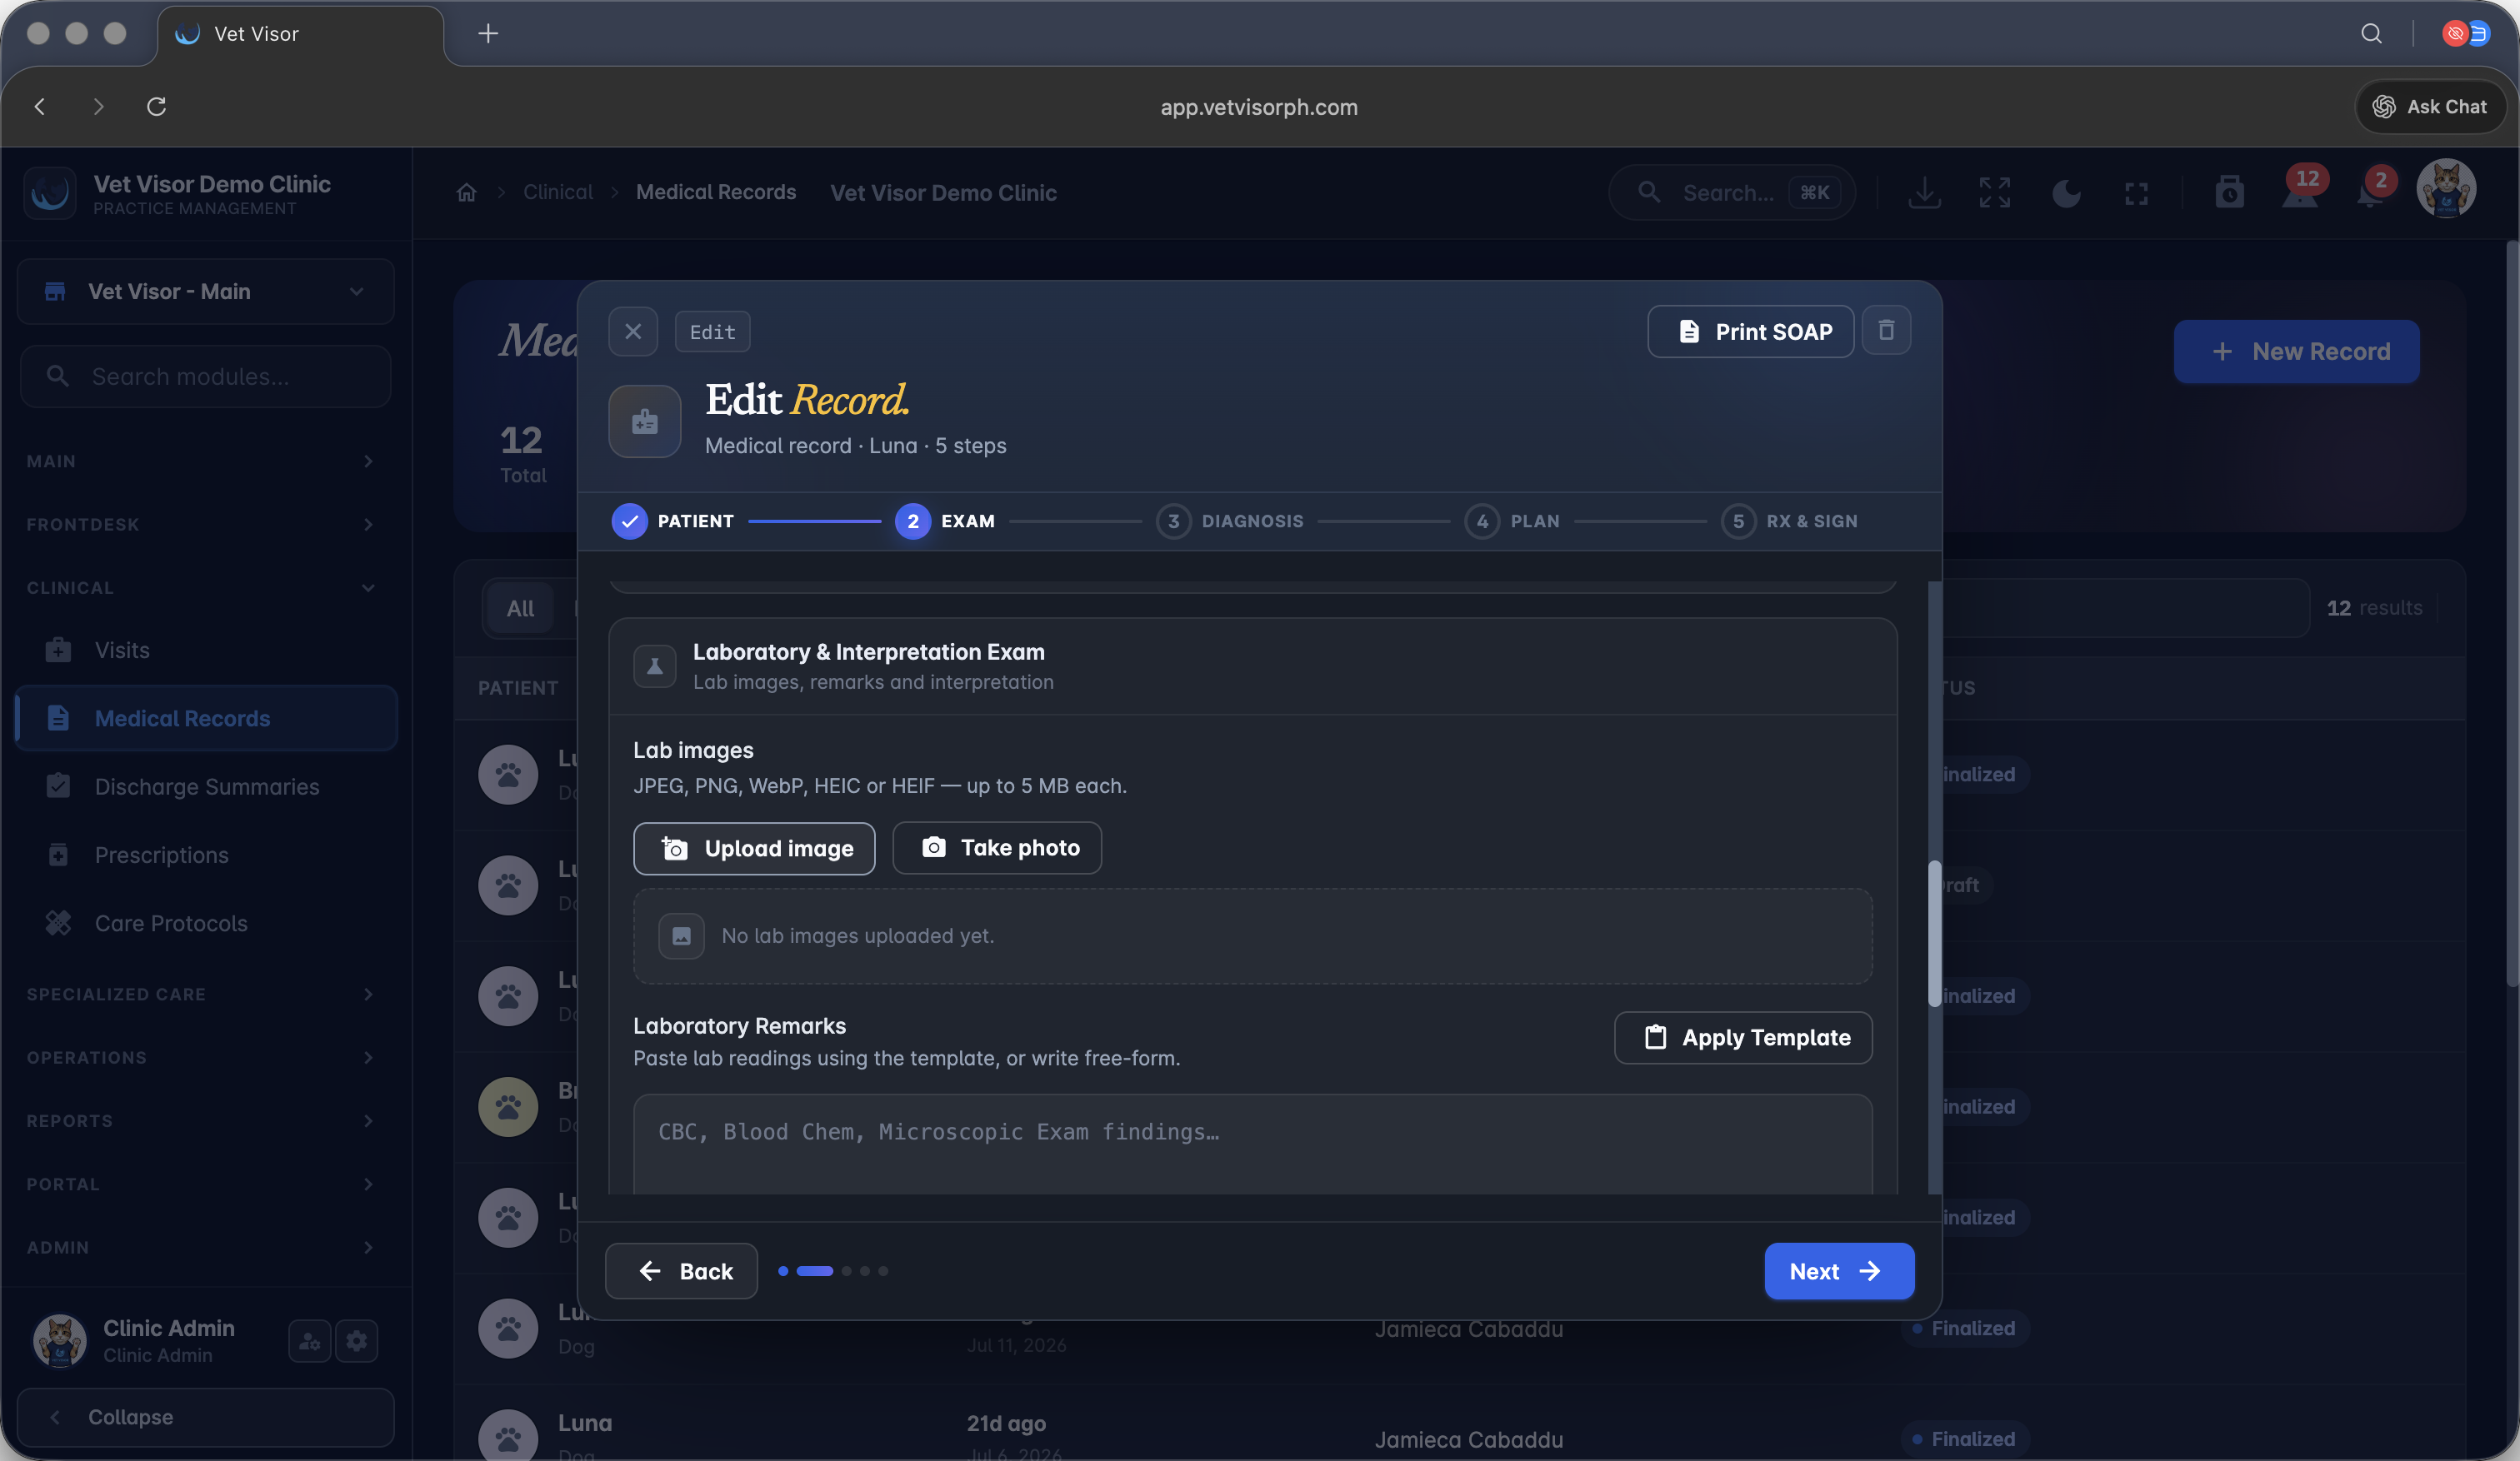
Task: Open Prescriptions in the sidebar
Action: [206, 855]
